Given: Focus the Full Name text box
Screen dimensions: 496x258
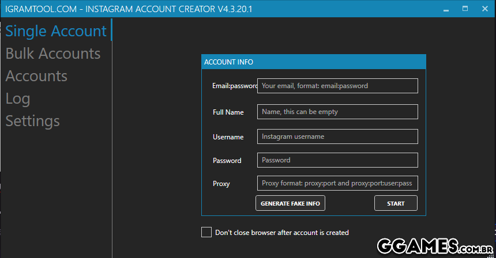Looking at the screenshot, I should tap(337, 112).
